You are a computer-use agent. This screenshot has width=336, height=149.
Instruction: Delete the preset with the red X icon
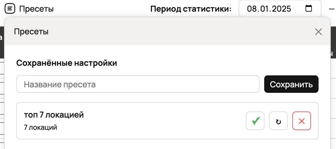[x=302, y=121]
